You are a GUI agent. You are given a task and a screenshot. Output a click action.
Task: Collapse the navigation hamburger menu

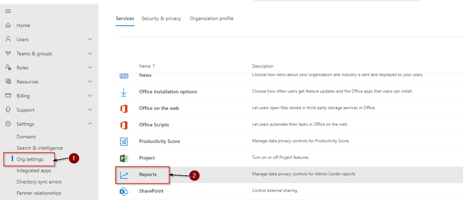(8, 11)
